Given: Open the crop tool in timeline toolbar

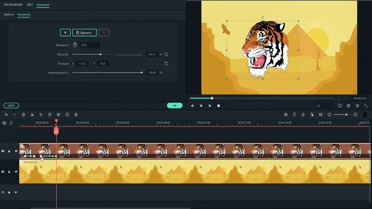Looking at the screenshot, I should pyautogui.click(x=41, y=115).
